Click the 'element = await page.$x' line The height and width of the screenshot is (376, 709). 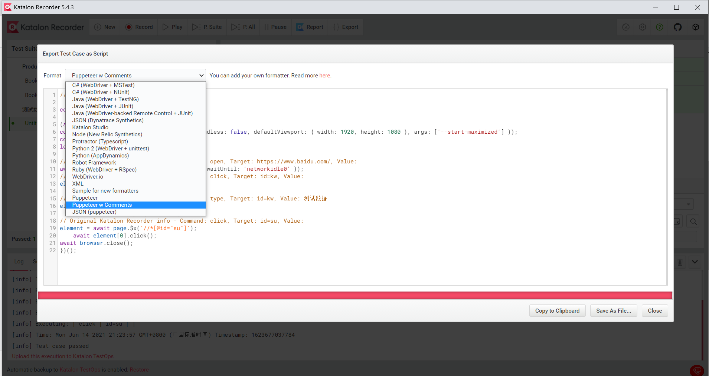coord(128,228)
